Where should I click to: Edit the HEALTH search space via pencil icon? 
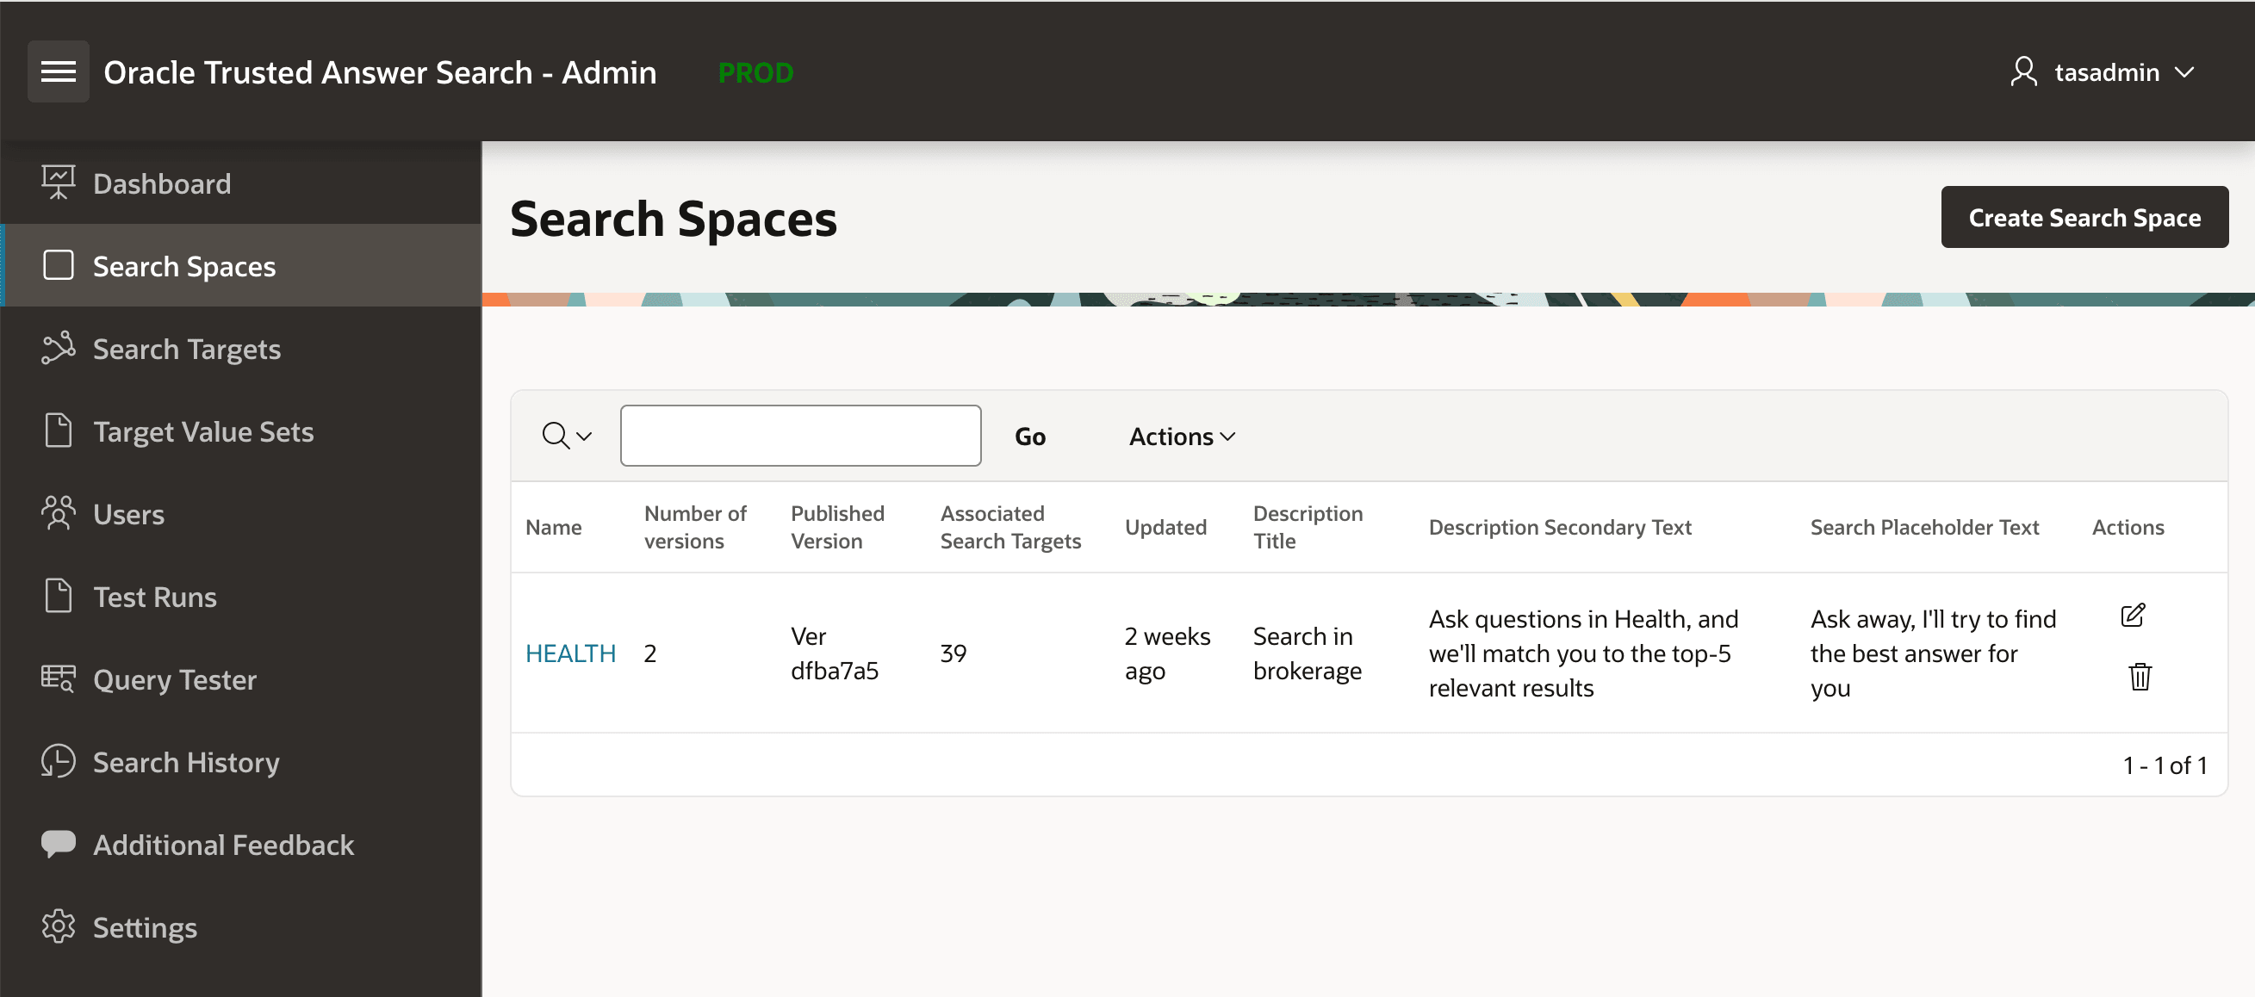point(2134,616)
